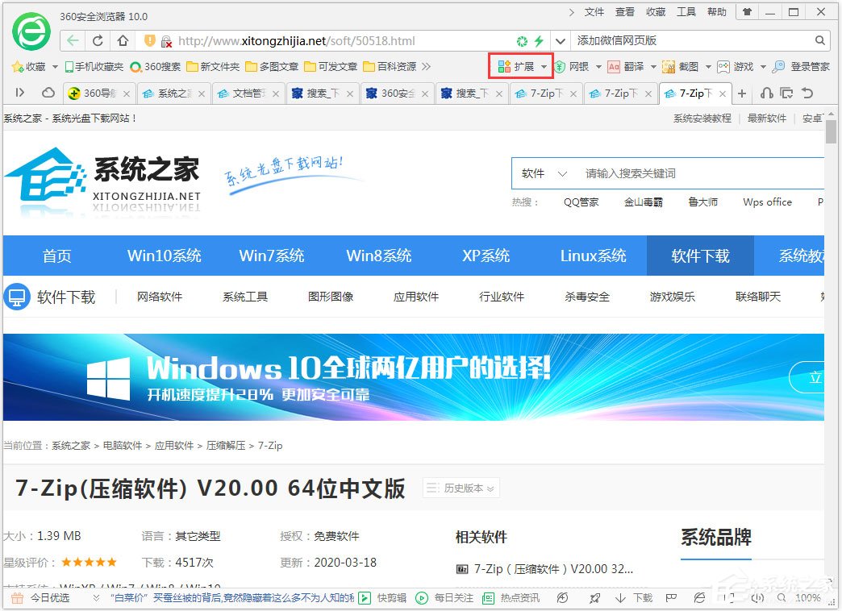Open 快剪辑 from the status bar
This screenshot has height=611, width=842.
click(380, 598)
